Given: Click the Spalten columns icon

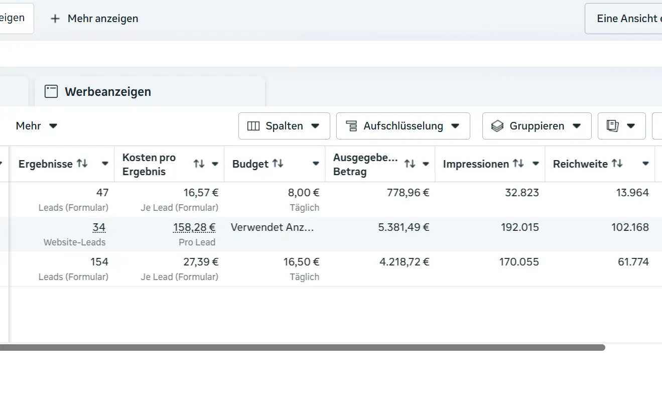Looking at the screenshot, I should (253, 126).
